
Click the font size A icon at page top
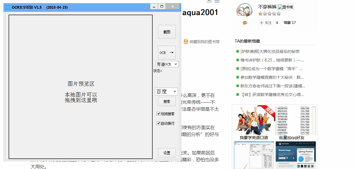point(209,1)
